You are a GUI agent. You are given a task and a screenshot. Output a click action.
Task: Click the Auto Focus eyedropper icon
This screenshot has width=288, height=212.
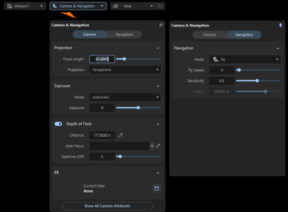tap(158, 146)
